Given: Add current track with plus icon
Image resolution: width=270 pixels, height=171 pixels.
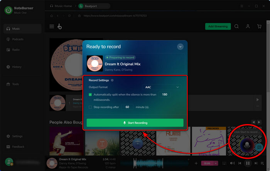Looking at the screenshot, I should click(x=196, y=163).
